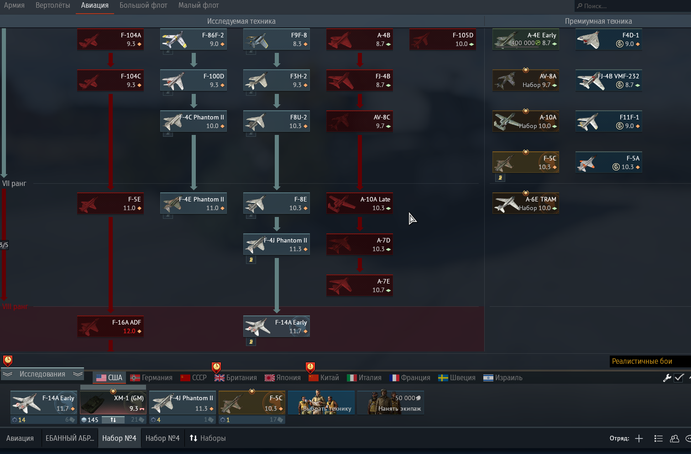Image resolution: width=691 pixels, height=454 pixels.
Task: Open the list icon beside squad plus
Action: tap(658, 439)
